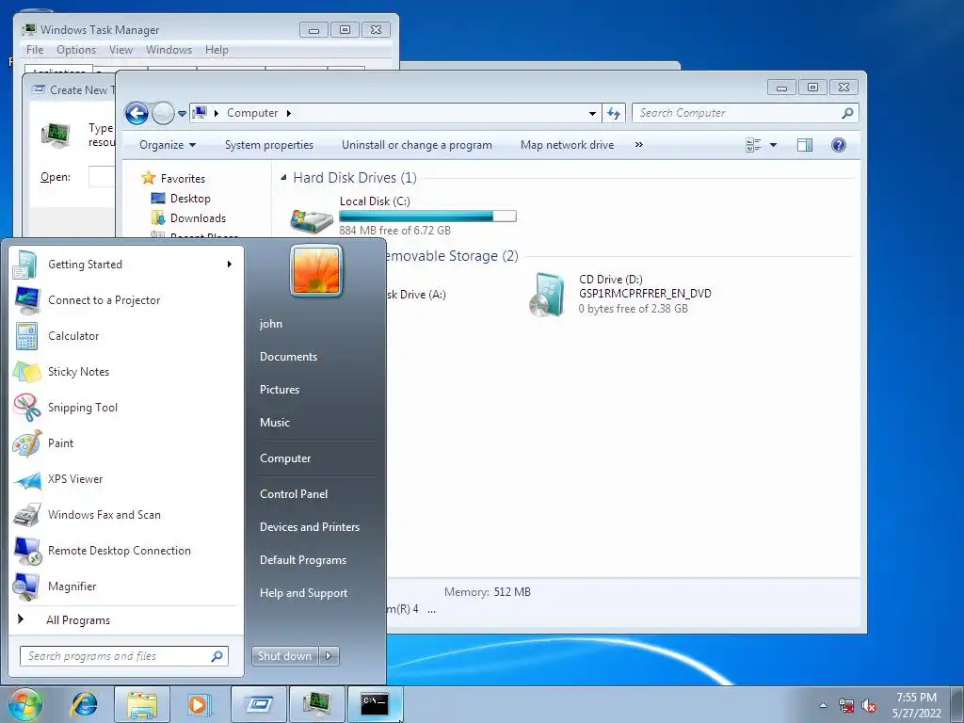Open Explorer Help question mark icon
Viewport: 964px width, 723px height.
(x=839, y=145)
